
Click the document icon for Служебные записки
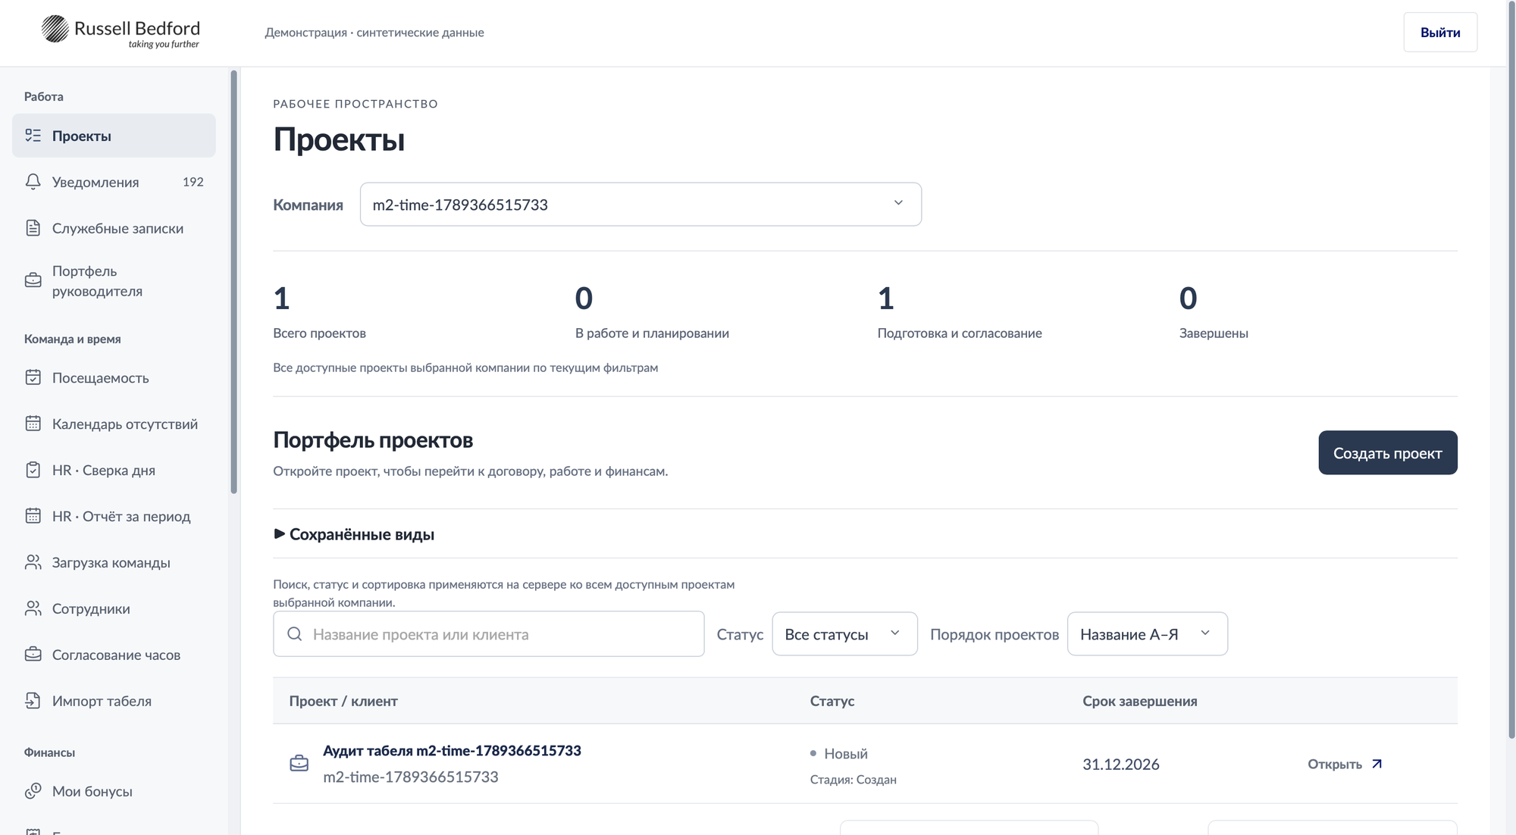click(x=33, y=228)
